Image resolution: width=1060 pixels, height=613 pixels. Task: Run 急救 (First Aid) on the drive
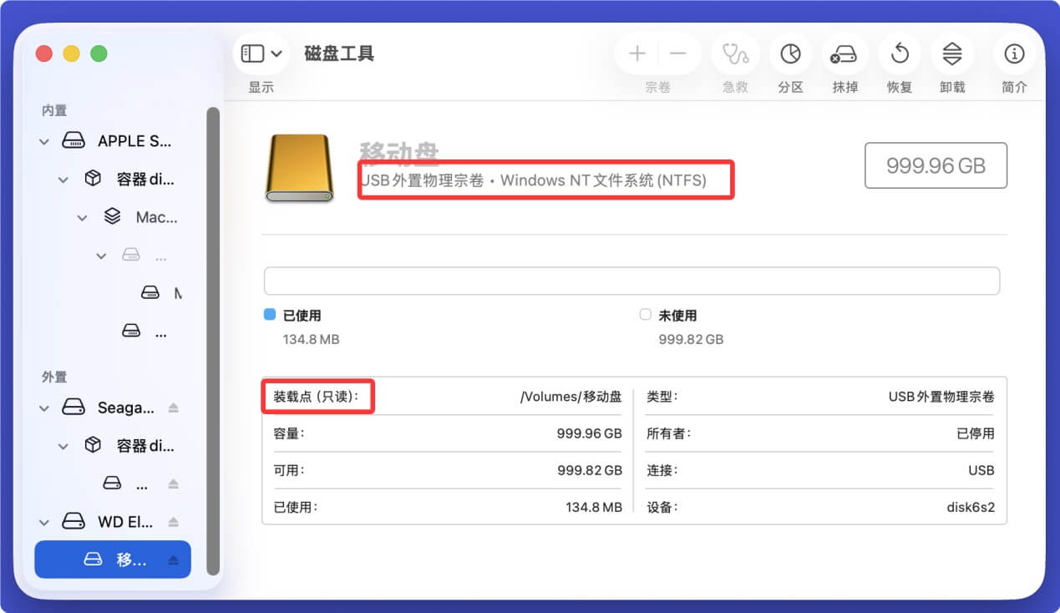734,53
